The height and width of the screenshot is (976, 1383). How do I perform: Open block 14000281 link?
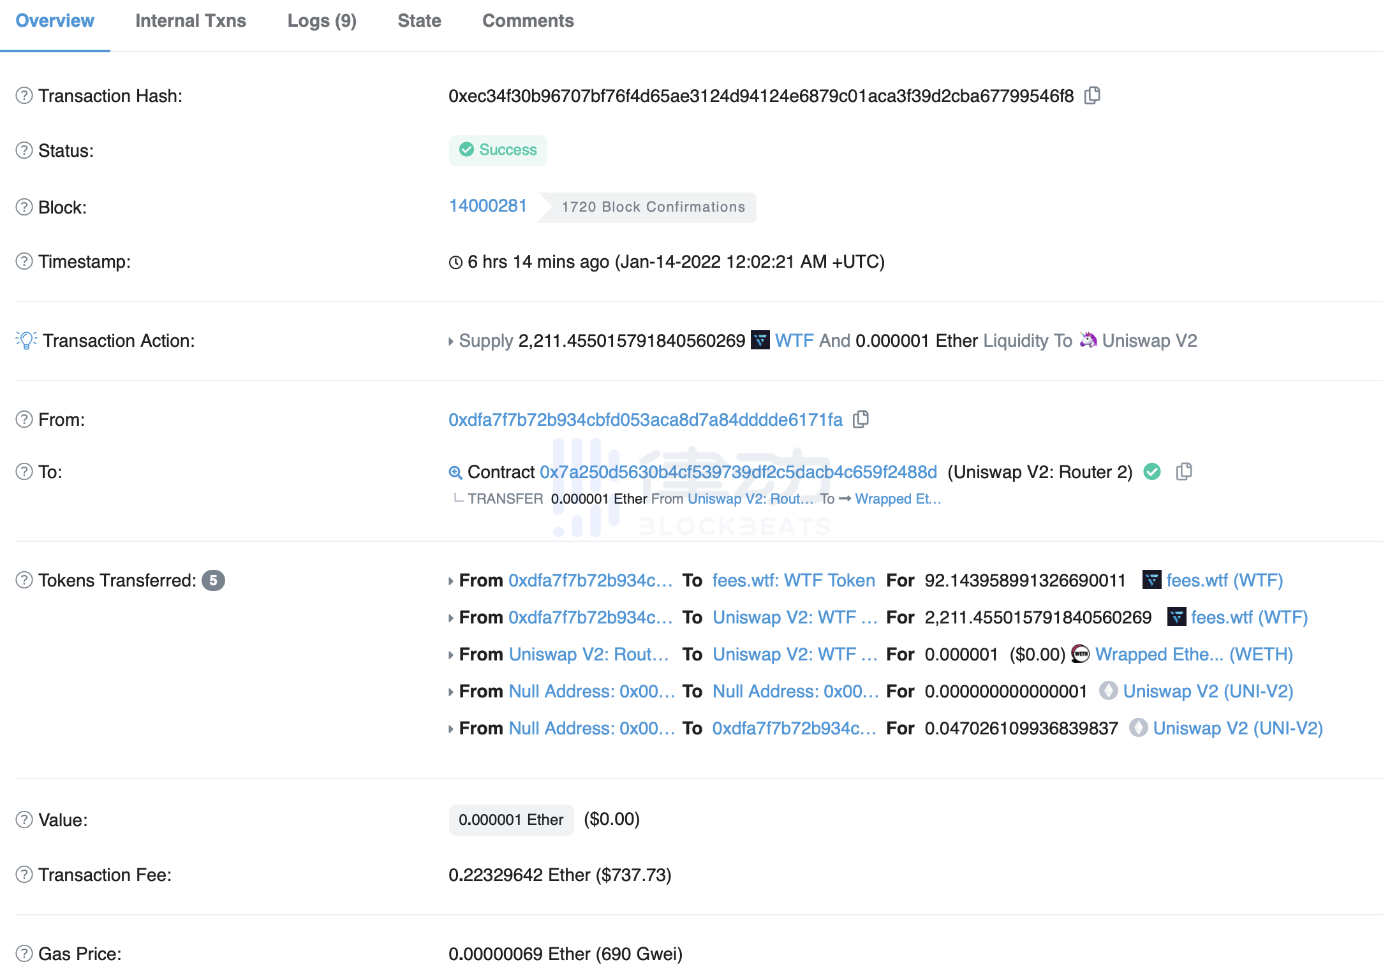[488, 206]
